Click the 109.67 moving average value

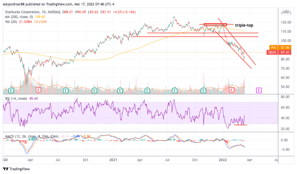click(40, 17)
